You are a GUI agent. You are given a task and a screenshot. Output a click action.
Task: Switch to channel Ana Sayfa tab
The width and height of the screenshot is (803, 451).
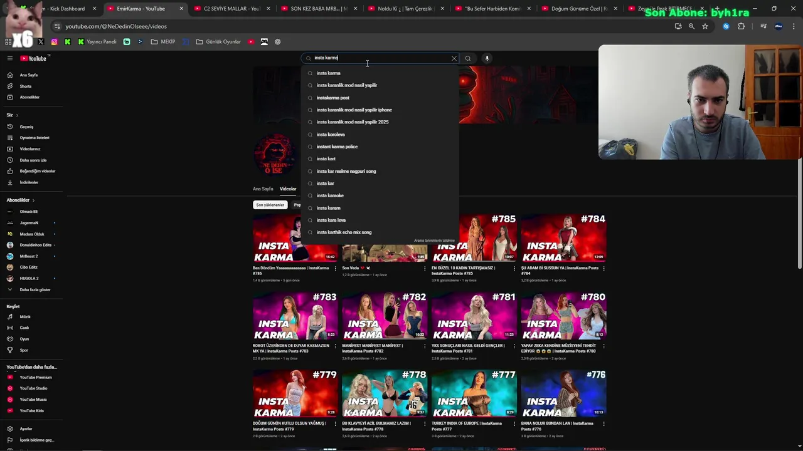coord(263,189)
